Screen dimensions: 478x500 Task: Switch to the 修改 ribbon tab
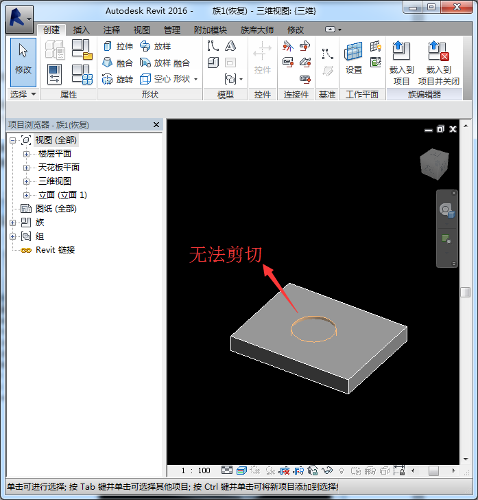click(x=295, y=30)
